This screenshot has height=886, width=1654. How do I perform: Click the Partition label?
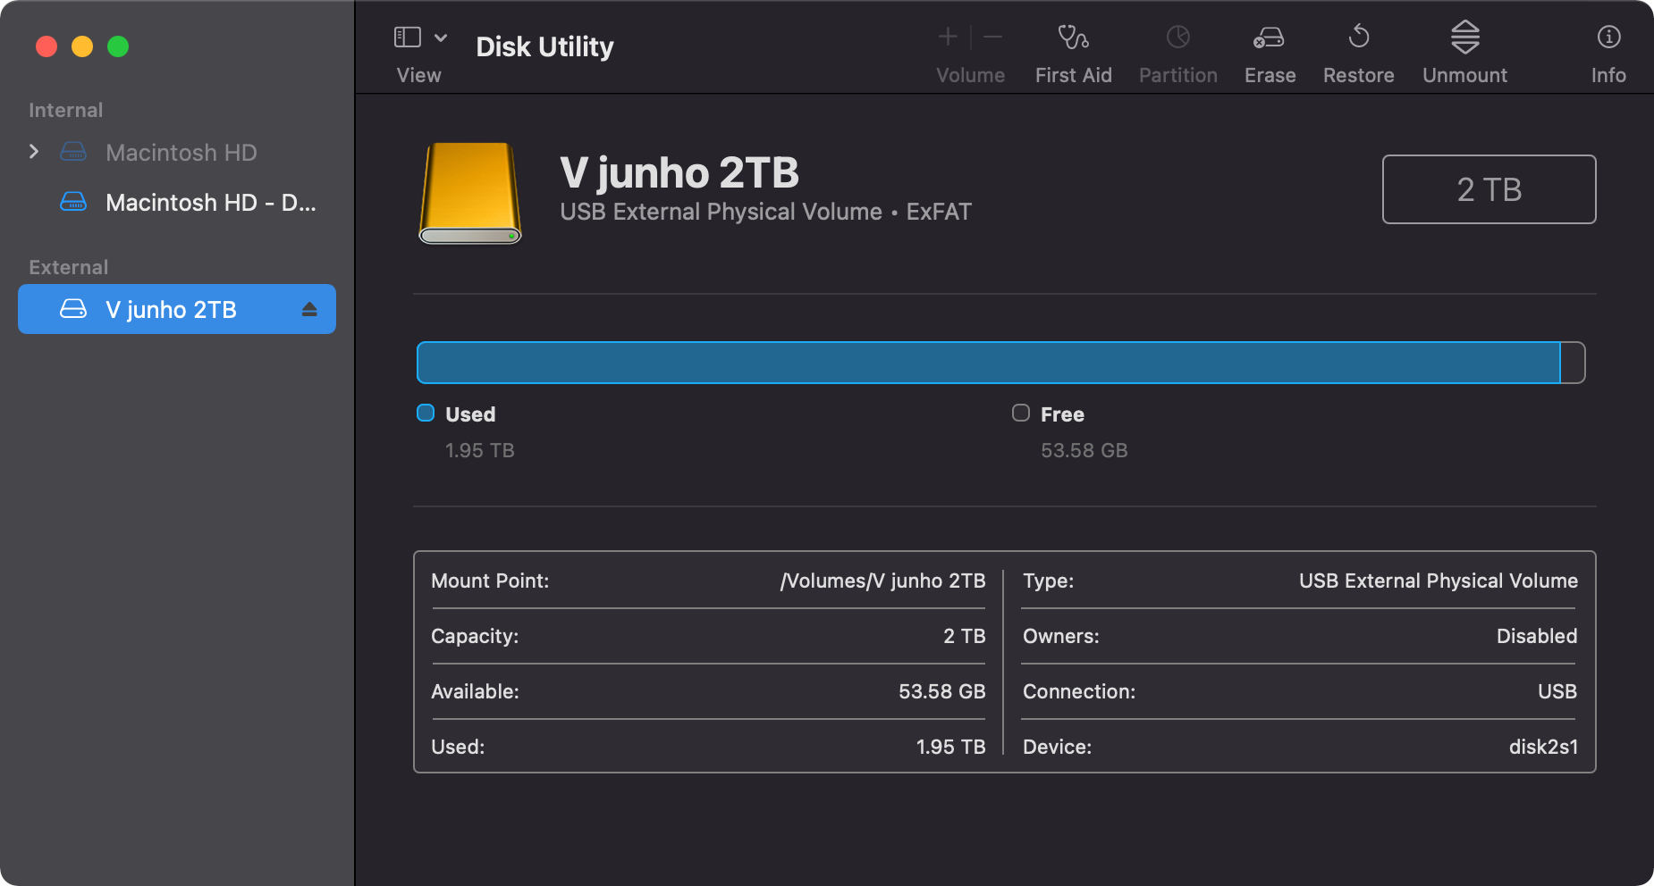point(1178,75)
